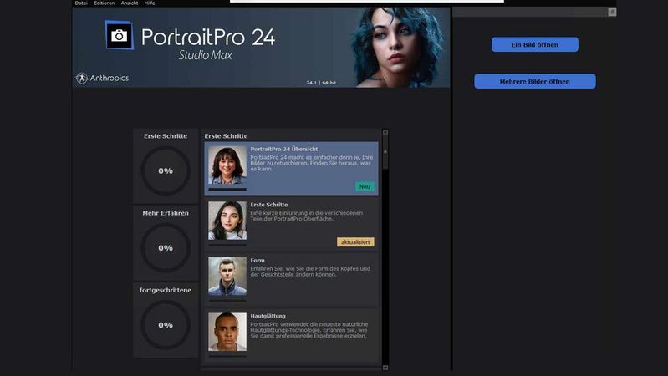Click the Hautglättung tutorial description text
This screenshot has height=376, width=668.
coord(309,330)
